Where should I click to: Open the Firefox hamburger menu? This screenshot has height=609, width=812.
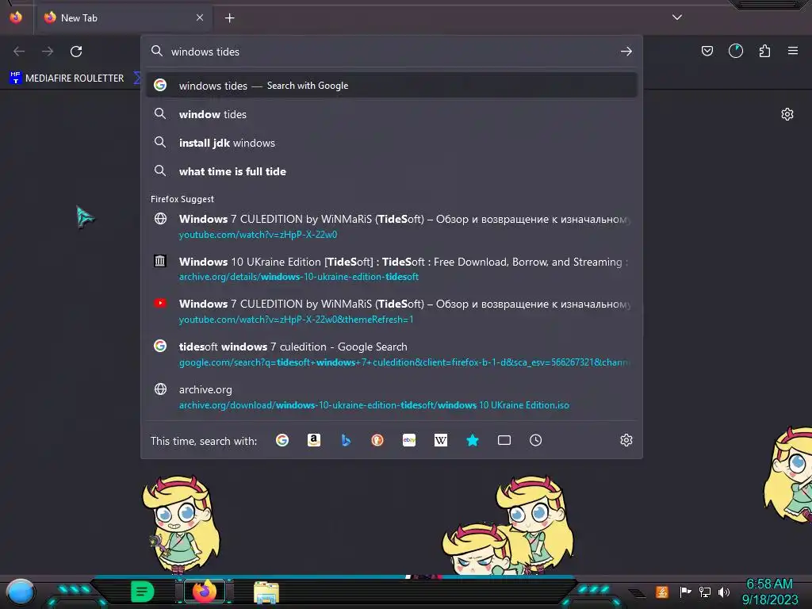click(793, 51)
